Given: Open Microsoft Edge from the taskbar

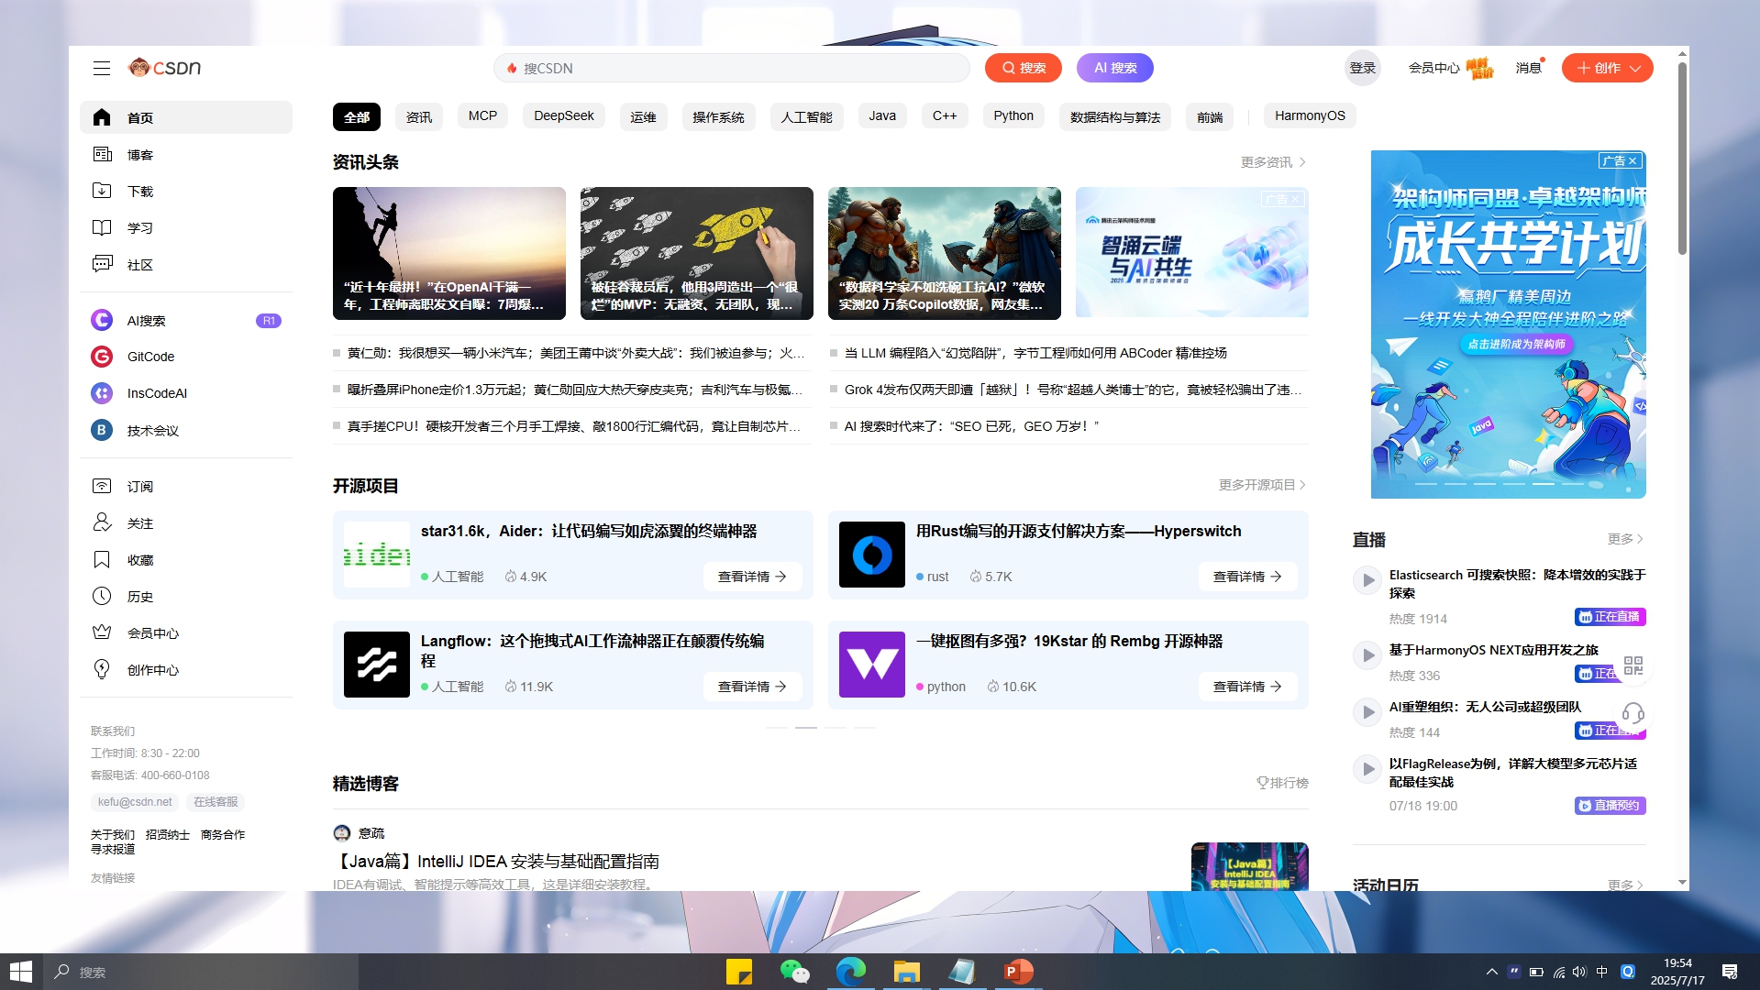Looking at the screenshot, I should (850, 972).
